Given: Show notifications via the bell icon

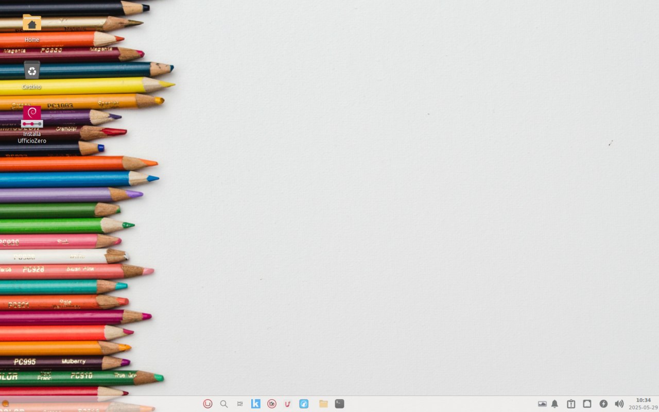Looking at the screenshot, I should (554, 404).
